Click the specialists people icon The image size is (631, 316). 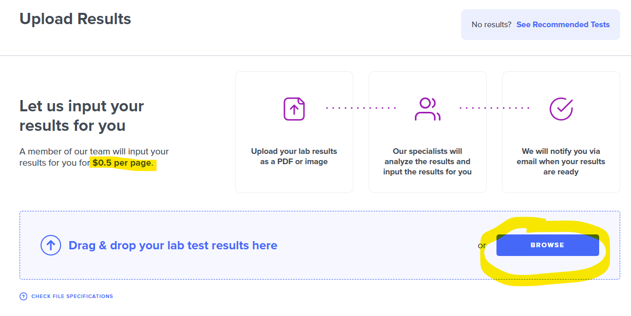(x=427, y=109)
